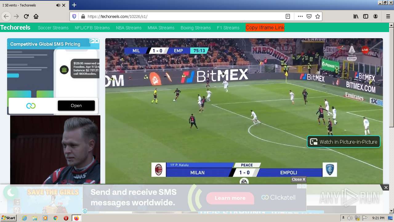View site security padlock details
This screenshot has height=222, width=394.
82,16
